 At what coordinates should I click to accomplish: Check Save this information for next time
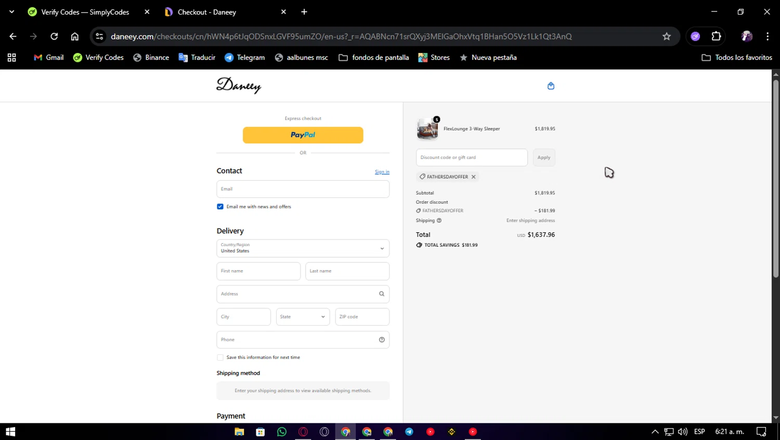(x=220, y=357)
